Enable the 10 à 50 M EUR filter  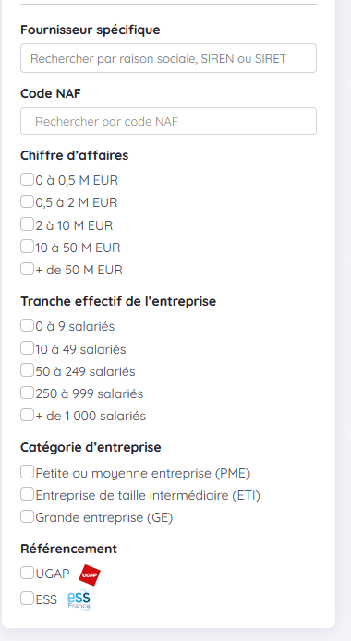pyautogui.click(x=27, y=247)
